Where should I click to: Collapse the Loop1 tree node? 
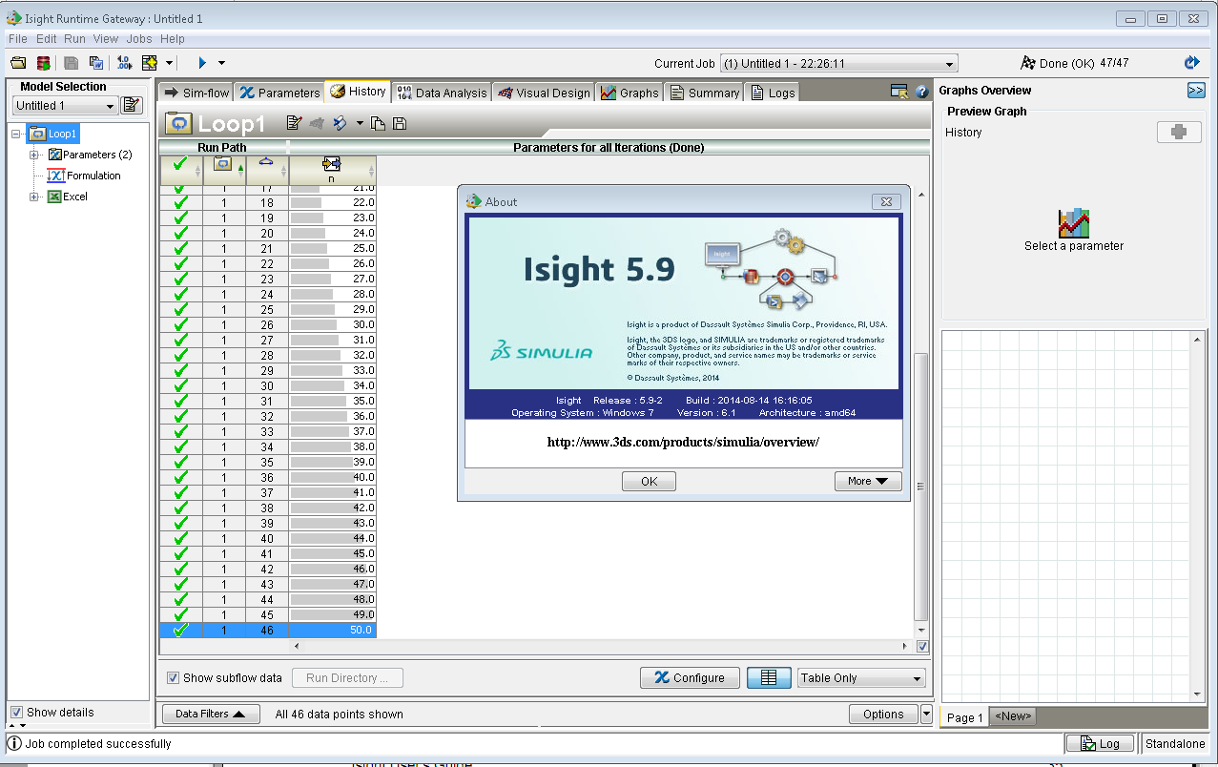click(16, 134)
